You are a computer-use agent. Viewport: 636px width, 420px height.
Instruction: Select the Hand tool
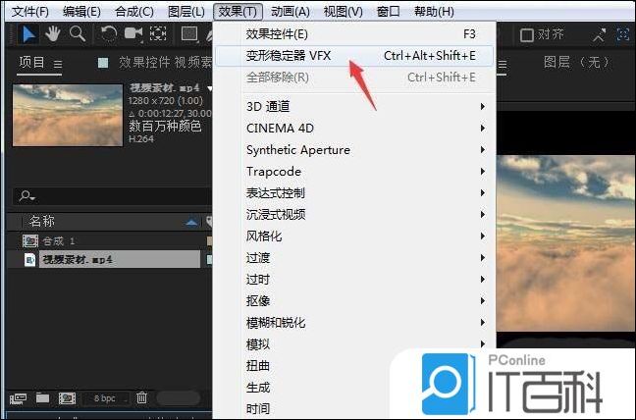[x=53, y=34]
